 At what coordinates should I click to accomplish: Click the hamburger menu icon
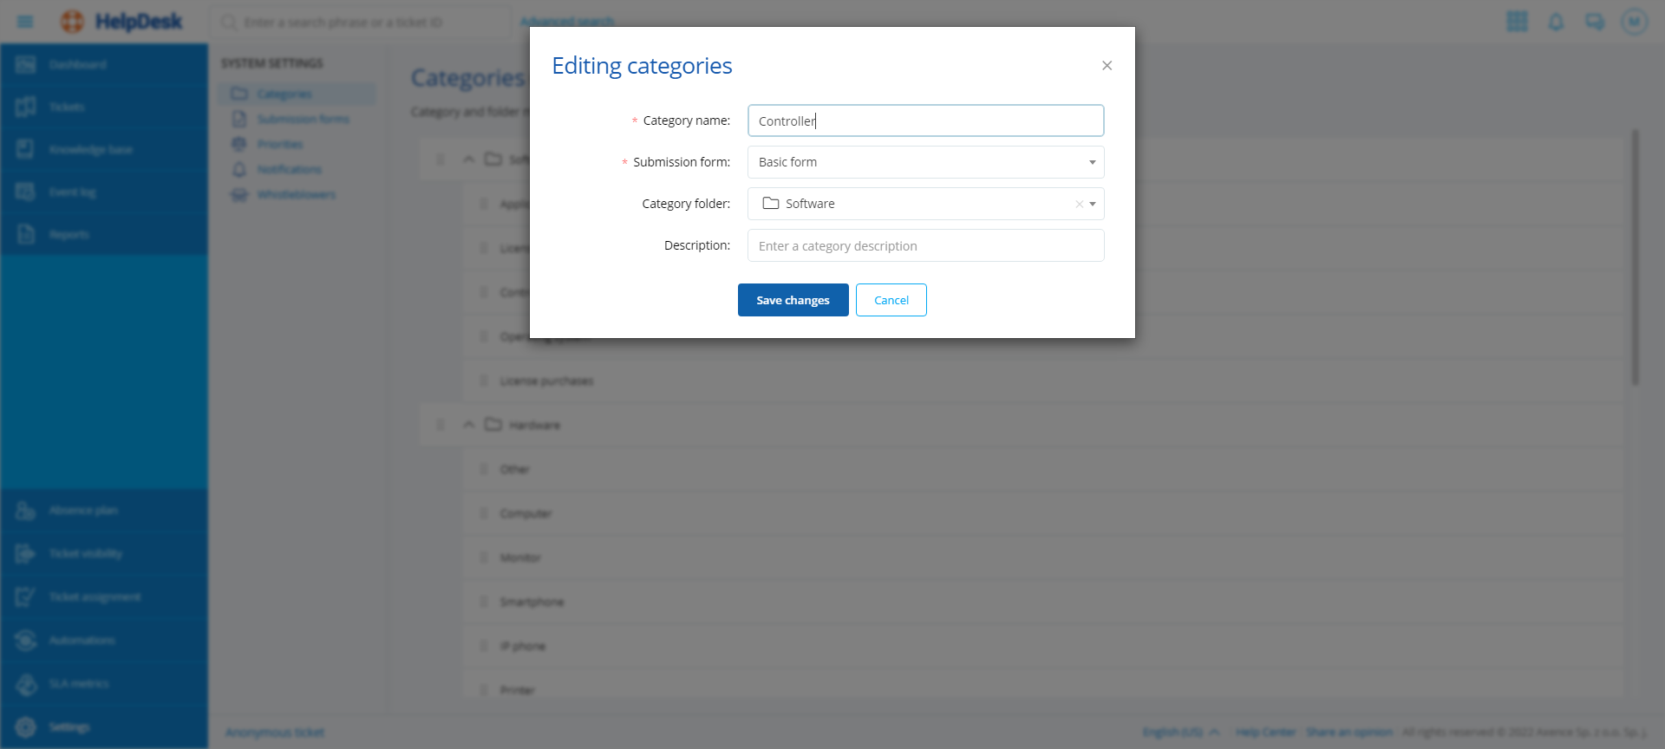tap(25, 22)
